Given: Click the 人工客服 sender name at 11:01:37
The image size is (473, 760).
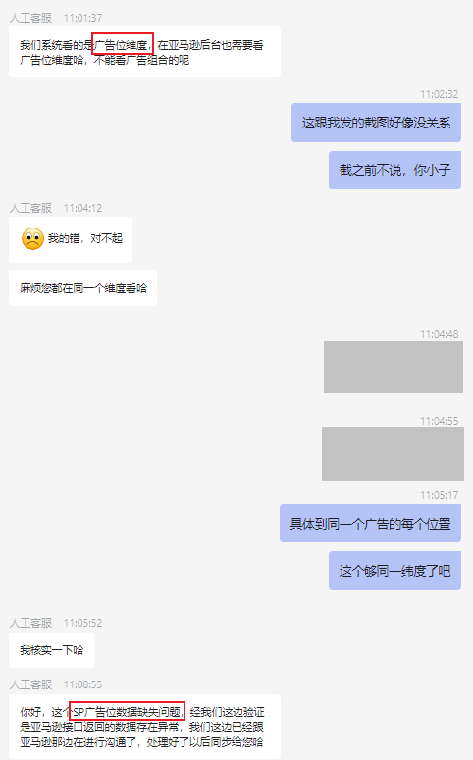Looking at the screenshot, I should [30, 18].
